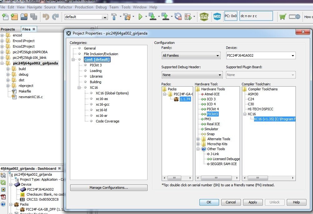The height and width of the screenshot is (214, 313).
Task: Switch to the Projects tab
Action: click(x=8, y=29)
